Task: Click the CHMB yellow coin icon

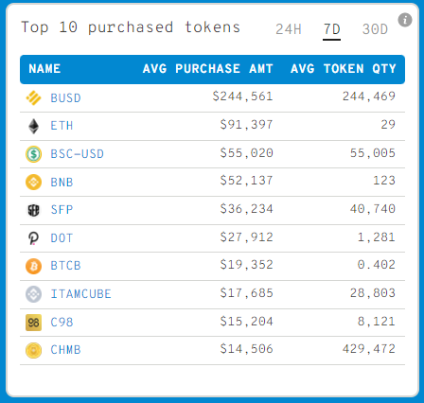Action: point(33,350)
